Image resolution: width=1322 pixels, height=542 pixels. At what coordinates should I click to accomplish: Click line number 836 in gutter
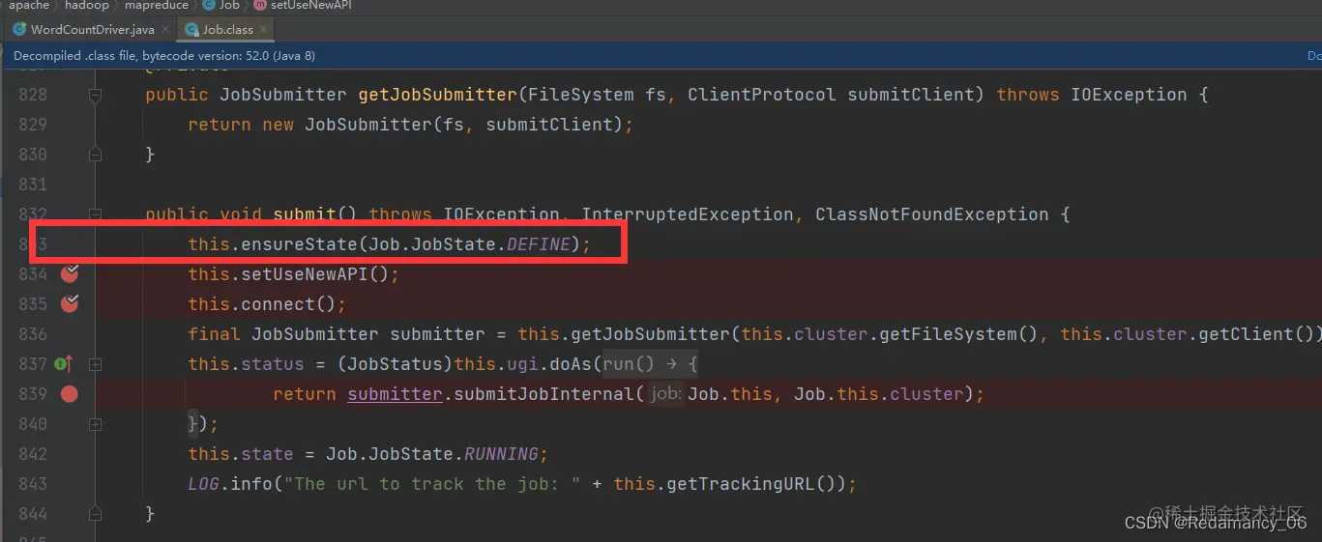pyautogui.click(x=32, y=334)
